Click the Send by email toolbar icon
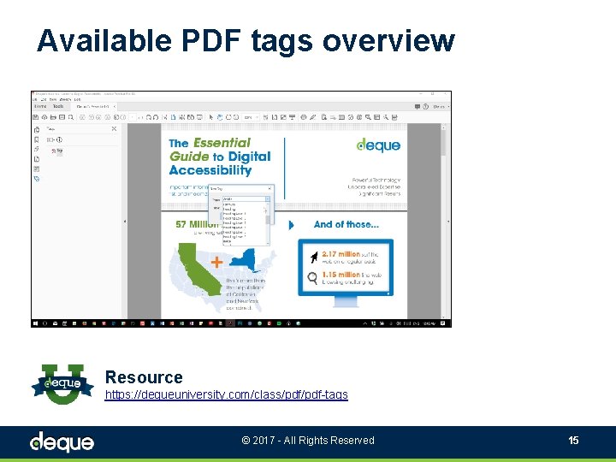The height and width of the screenshot is (462, 616). (x=62, y=117)
